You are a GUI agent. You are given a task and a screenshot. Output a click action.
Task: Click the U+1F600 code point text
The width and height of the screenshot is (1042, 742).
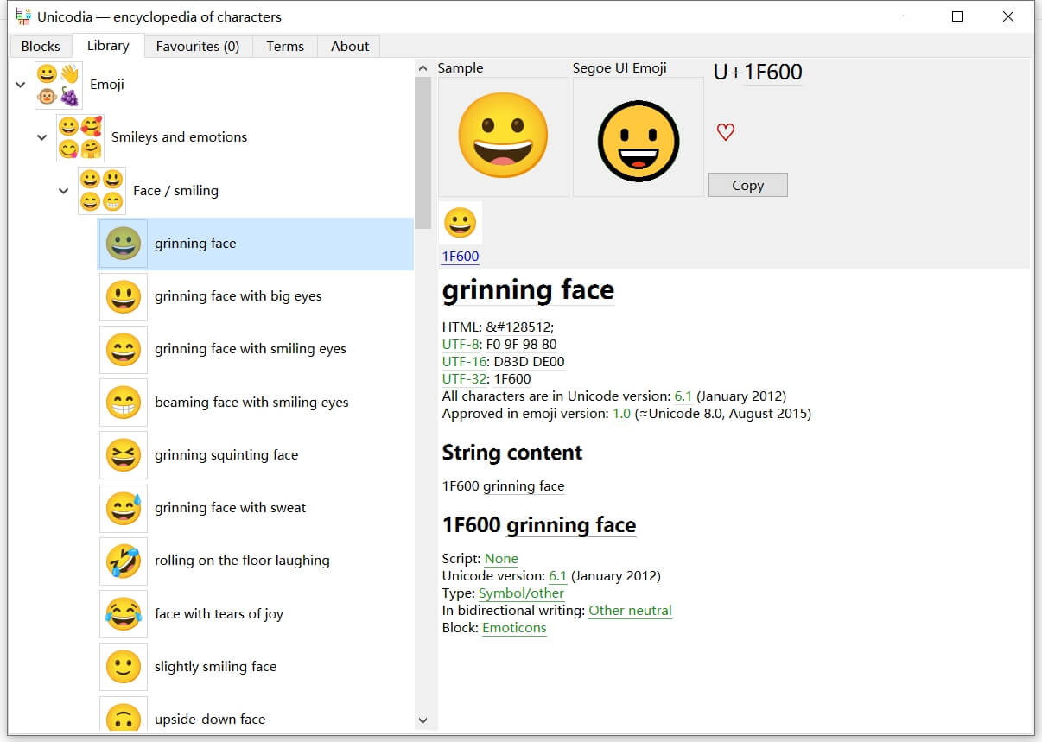point(758,73)
